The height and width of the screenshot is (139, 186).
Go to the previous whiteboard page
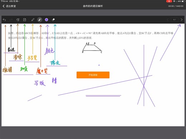click(168, 20)
